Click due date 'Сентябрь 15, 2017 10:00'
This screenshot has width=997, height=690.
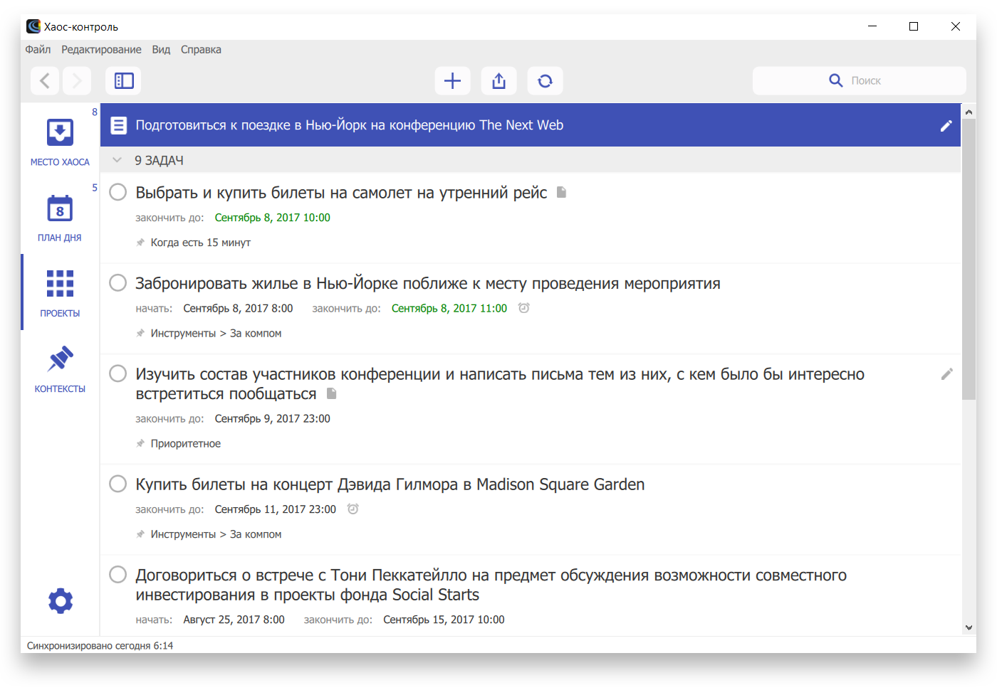pyautogui.click(x=444, y=620)
